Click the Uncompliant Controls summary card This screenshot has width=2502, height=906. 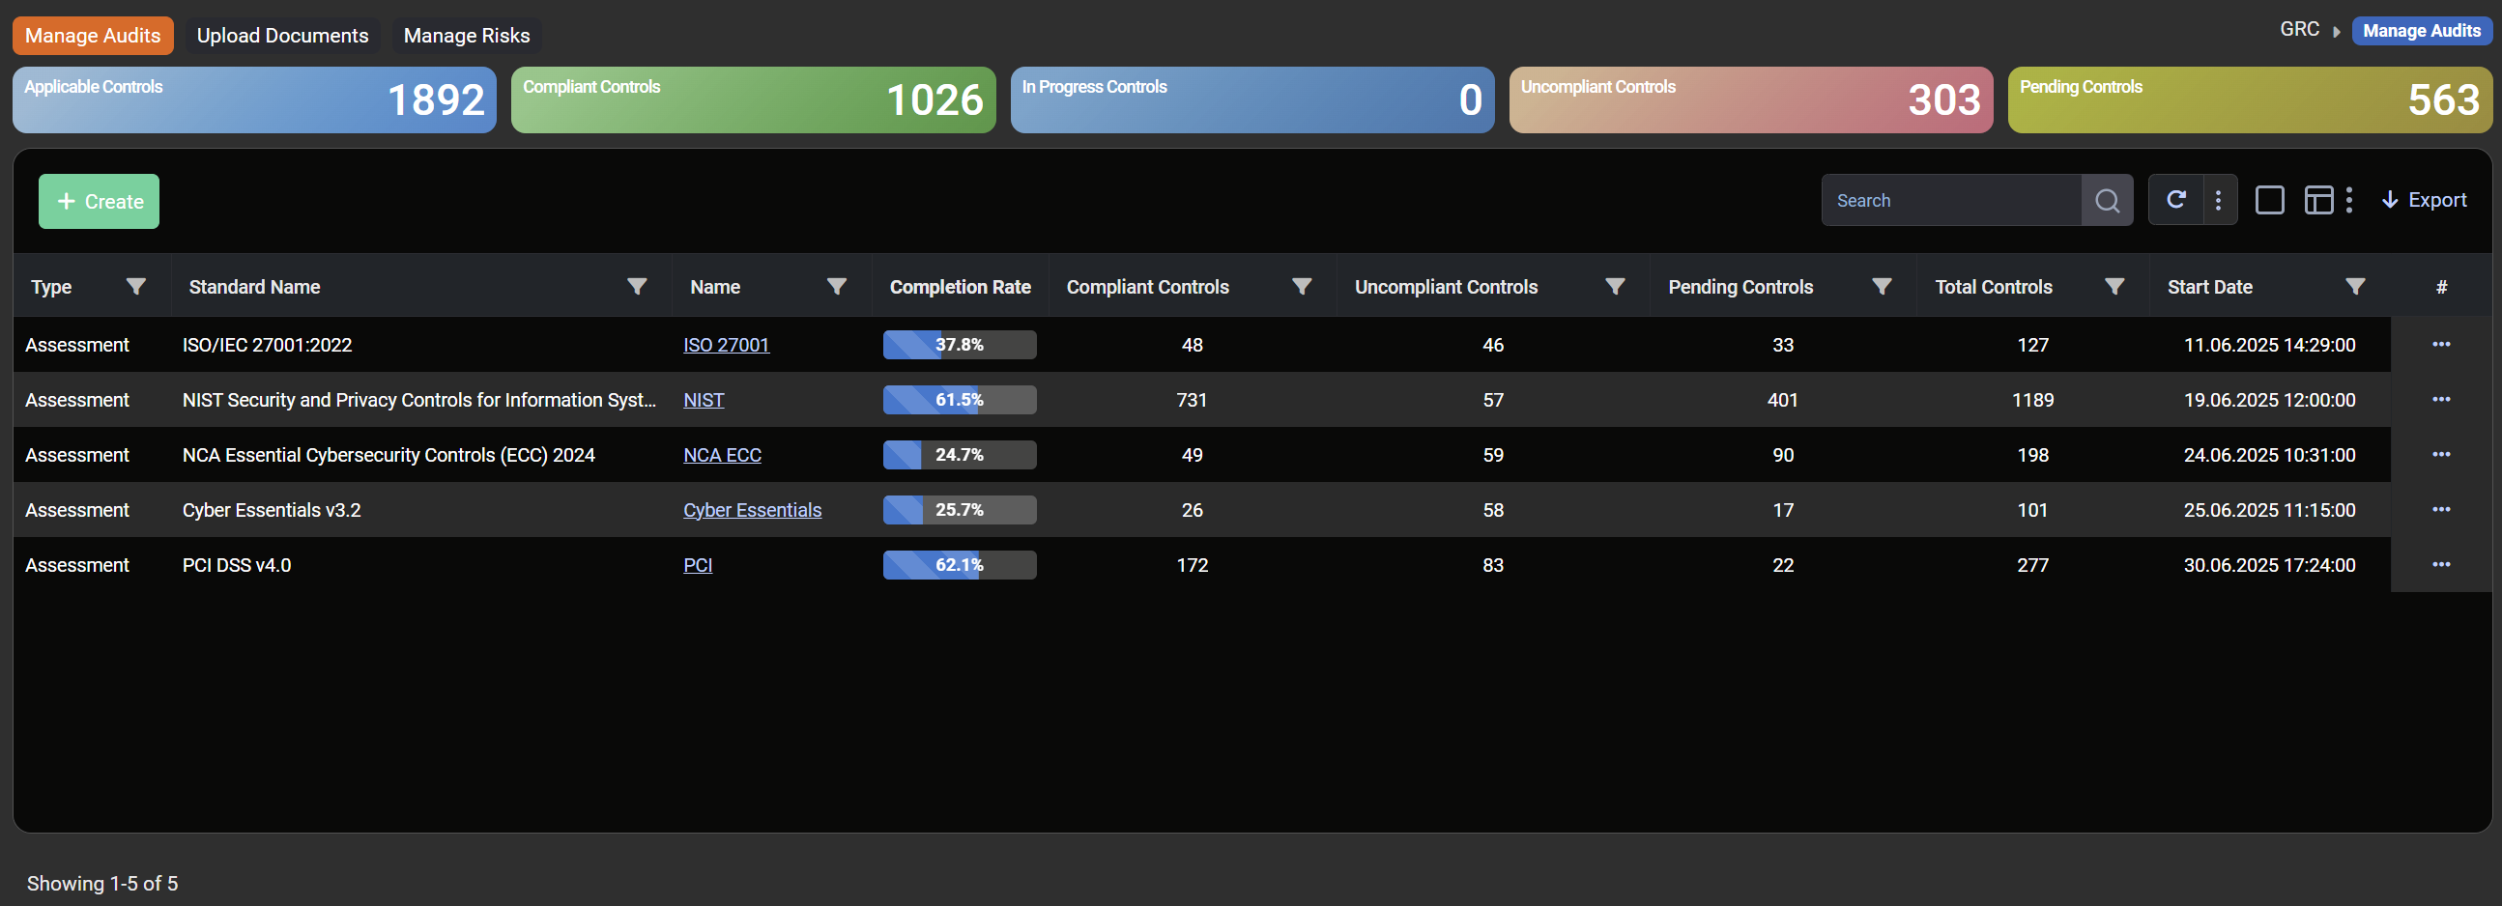(x=1750, y=100)
